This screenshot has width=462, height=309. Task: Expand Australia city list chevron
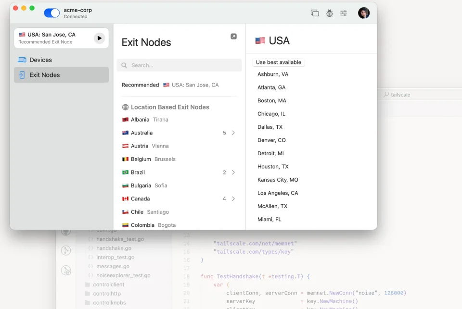[233, 133]
